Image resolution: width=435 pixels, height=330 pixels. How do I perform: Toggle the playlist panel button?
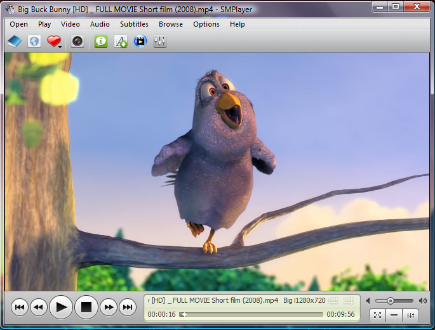[394, 315]
